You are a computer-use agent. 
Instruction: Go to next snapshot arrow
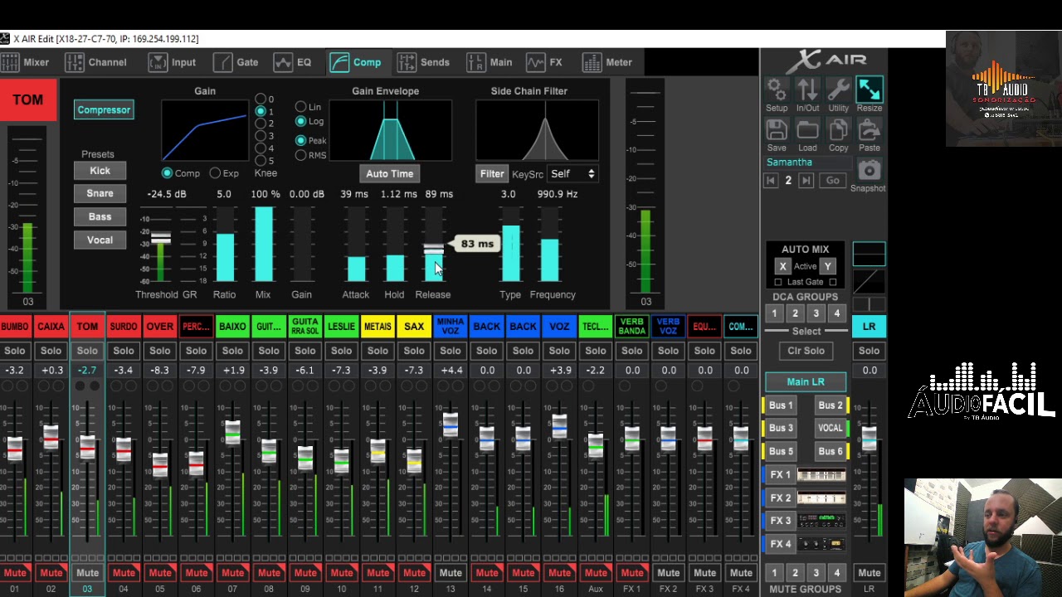coord(806,181)
